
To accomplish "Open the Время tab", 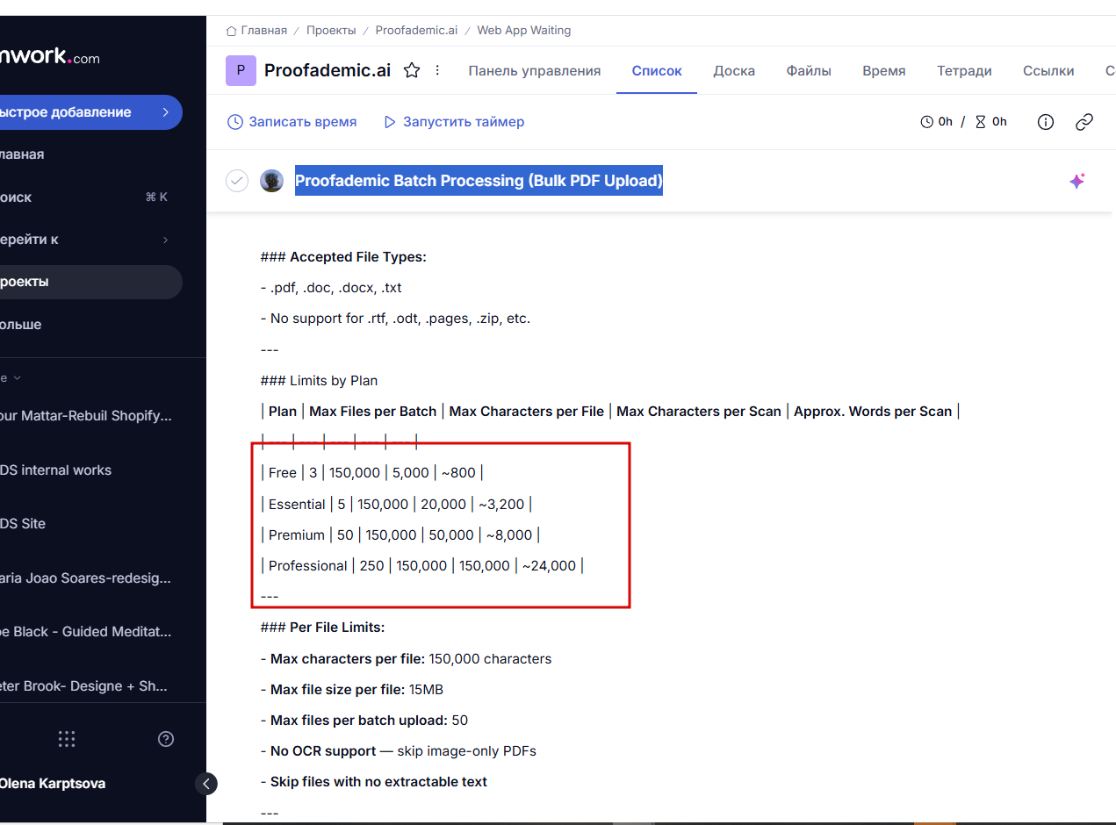I will coord(884,71).
